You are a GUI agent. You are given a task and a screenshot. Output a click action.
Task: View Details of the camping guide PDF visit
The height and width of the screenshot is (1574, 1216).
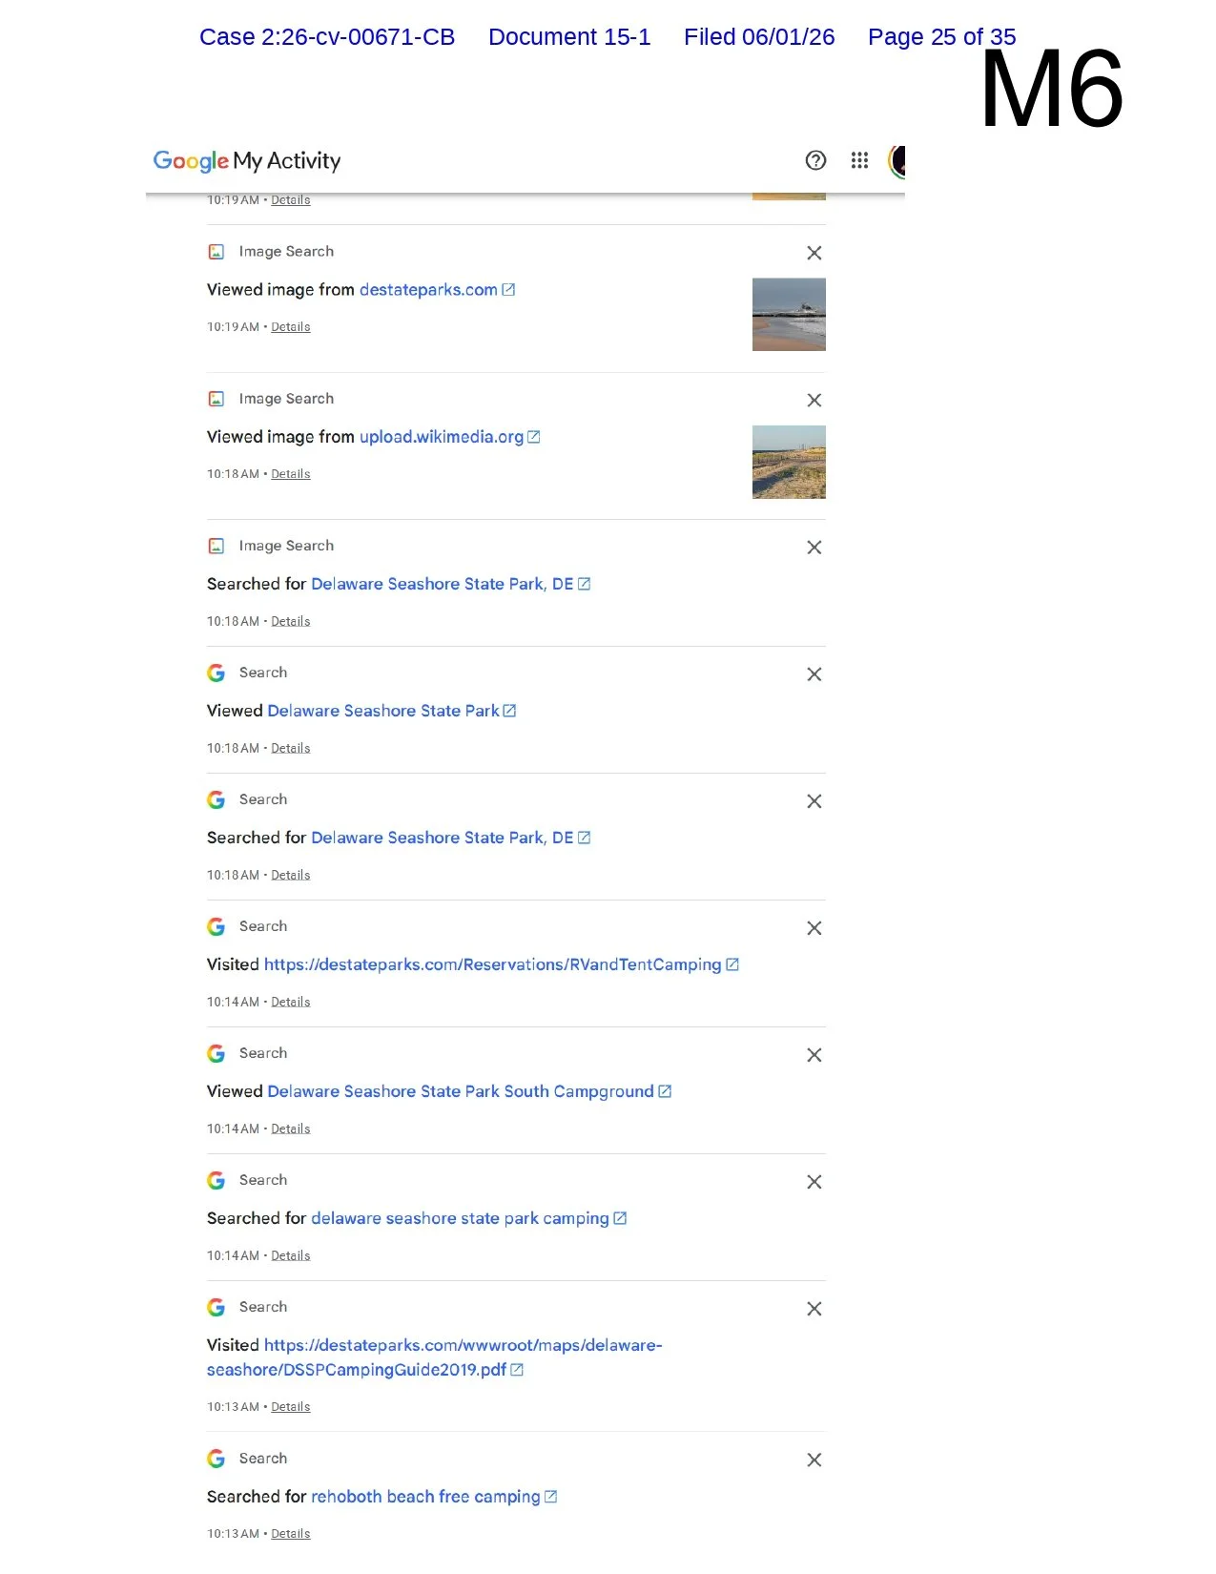[x=291, y=1407]
